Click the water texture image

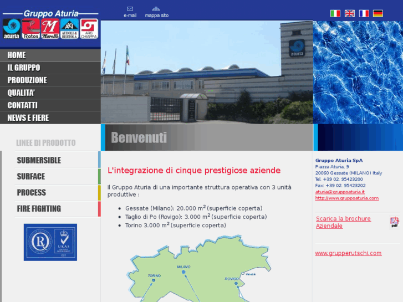[x=358, y=72]
